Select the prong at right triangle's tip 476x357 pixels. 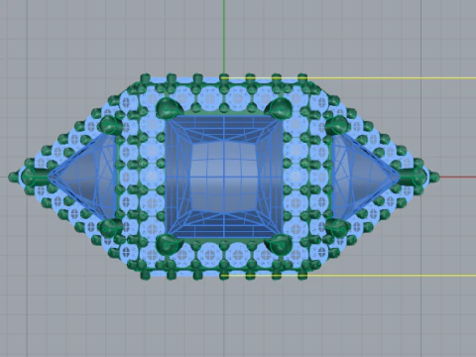coord(414,177)
